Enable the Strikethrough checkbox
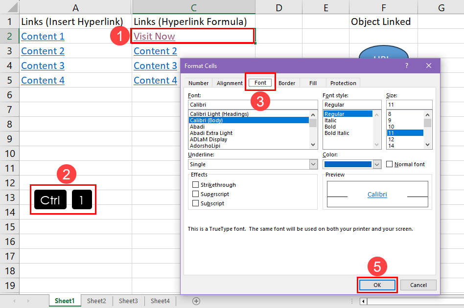Viewport: 464px width, 308px height. [x=195, y=184]
